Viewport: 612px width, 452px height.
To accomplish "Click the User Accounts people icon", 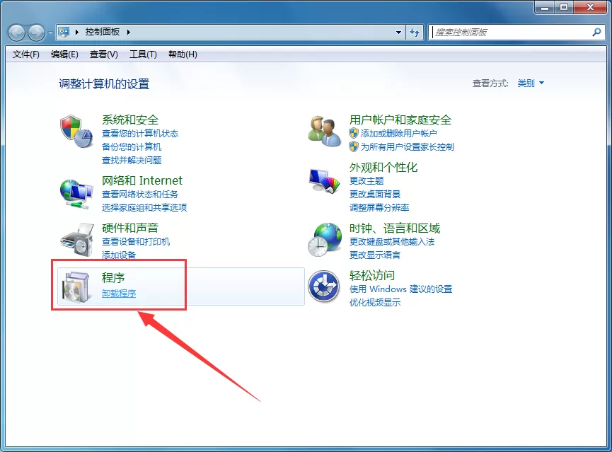I will pos(324,131).
